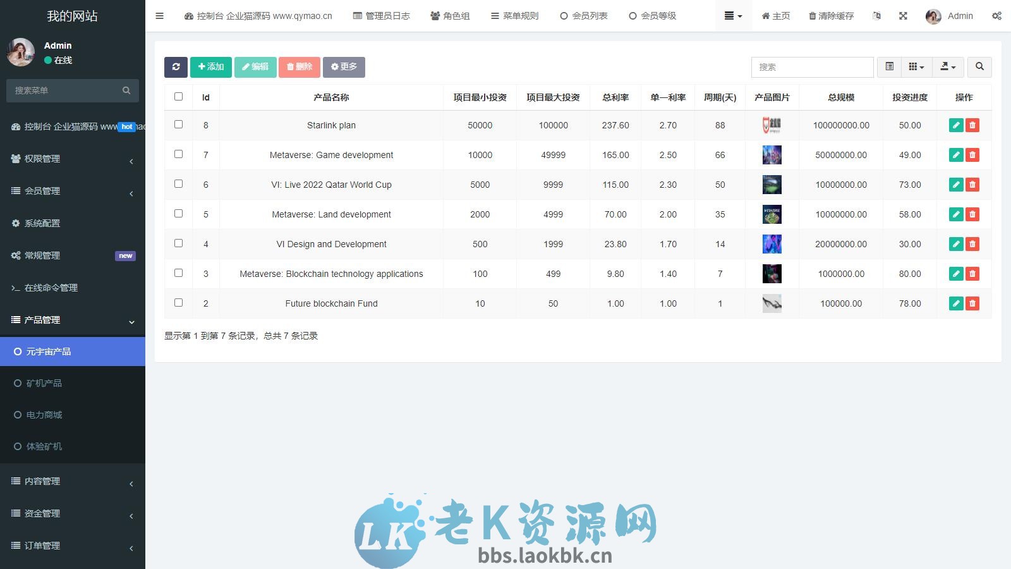Click the edit pencil icon for Starlink plan row

tap(956, 125)
